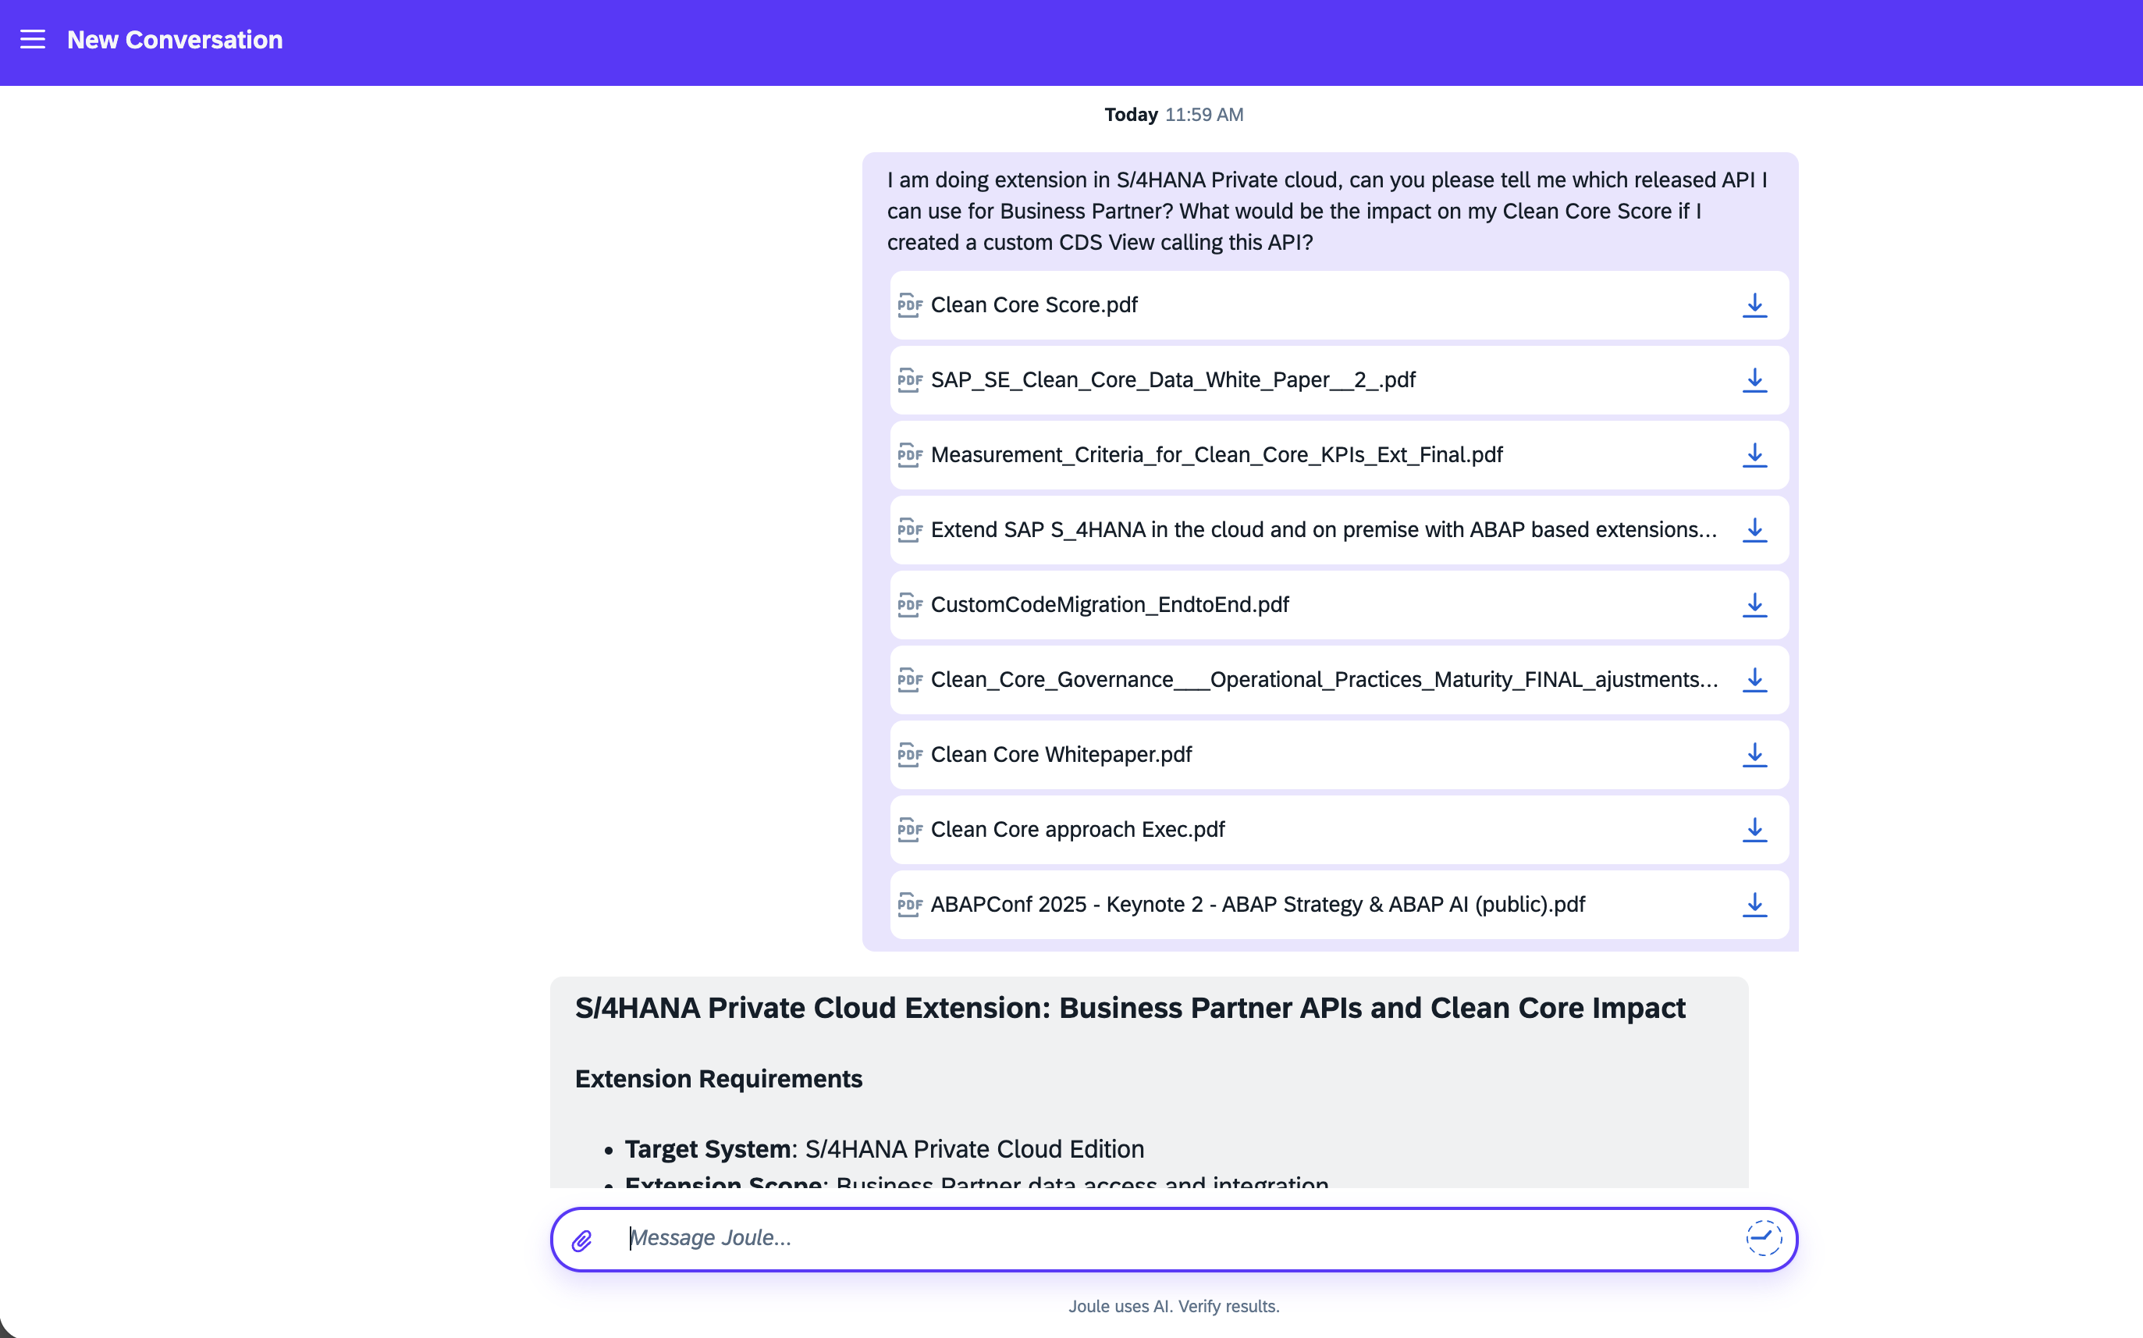
Task: Download Measurement_Criteria_for_Clean_Core_KPIs PDF
Action: [1754, 455]
